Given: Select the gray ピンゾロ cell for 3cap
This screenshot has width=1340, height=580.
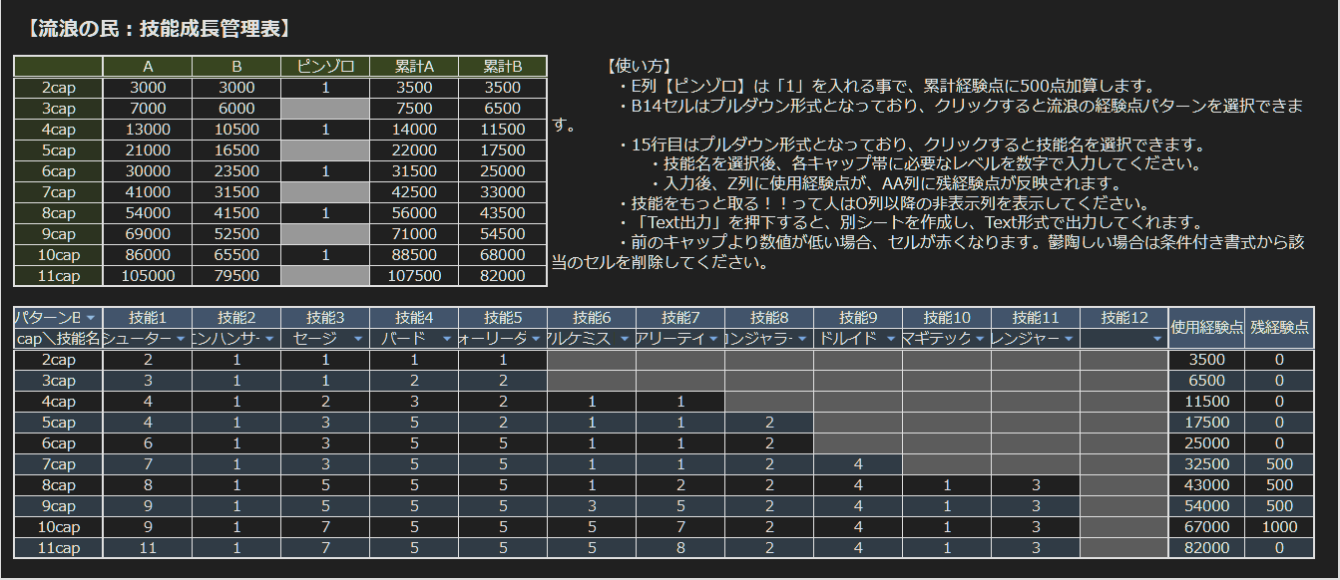Looking at the screenshot, I should [x=325, y=109].
